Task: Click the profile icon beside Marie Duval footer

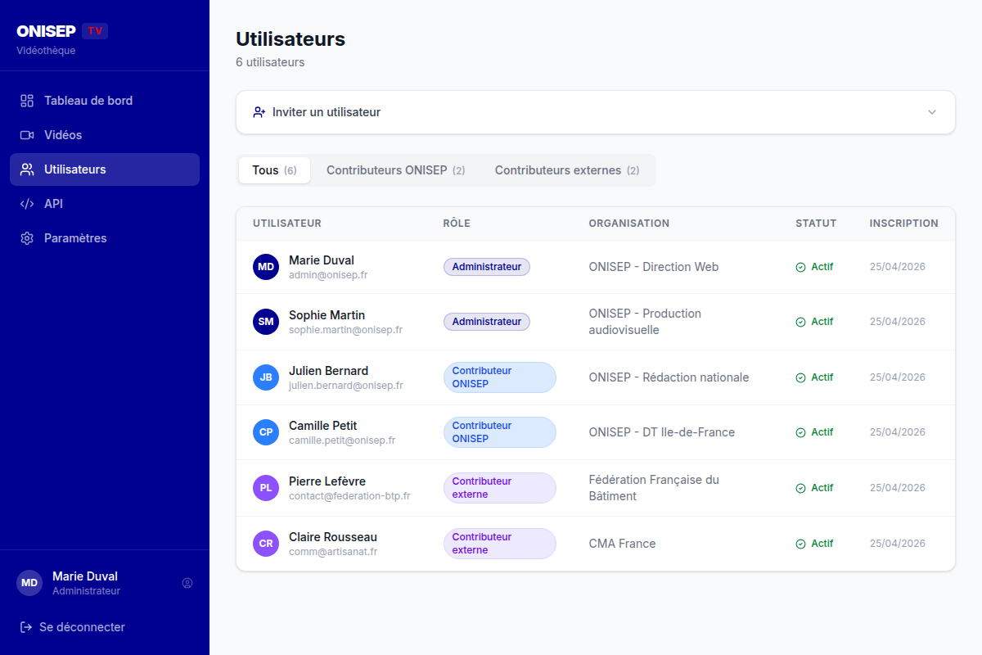Action: tap(187, 583)
